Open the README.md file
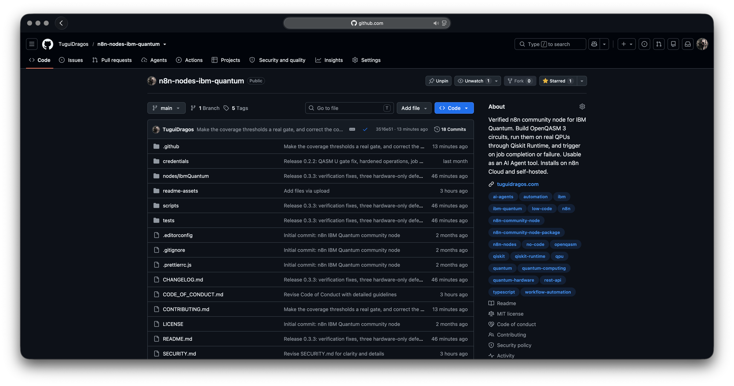 point(177,339)
